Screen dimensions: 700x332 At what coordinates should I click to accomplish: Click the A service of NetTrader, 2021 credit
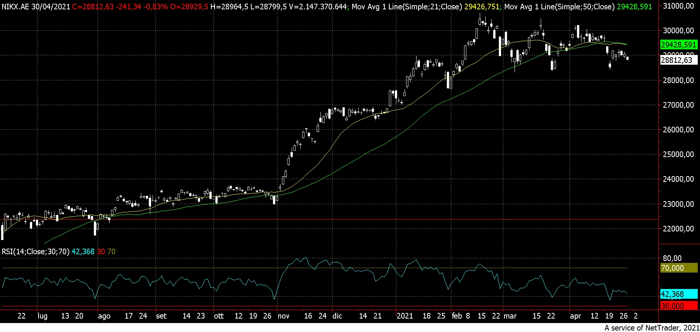tap(651, 328)
